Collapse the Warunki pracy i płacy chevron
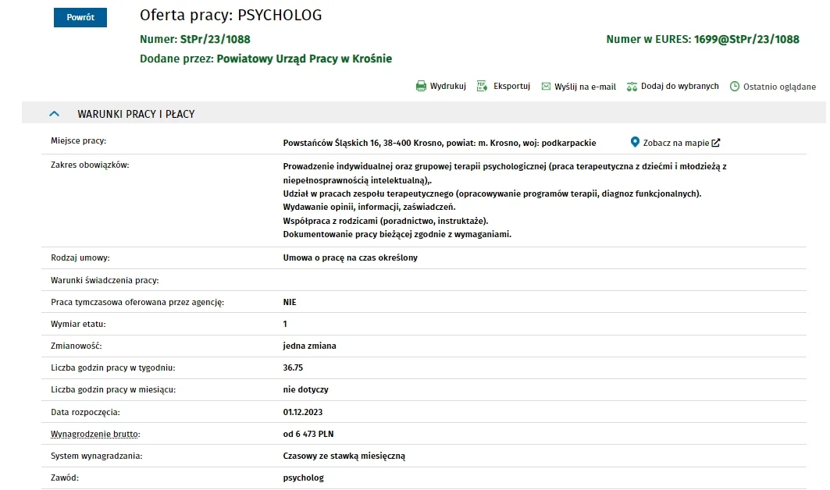This screenshot has height=490, width=830. [54, 114]
